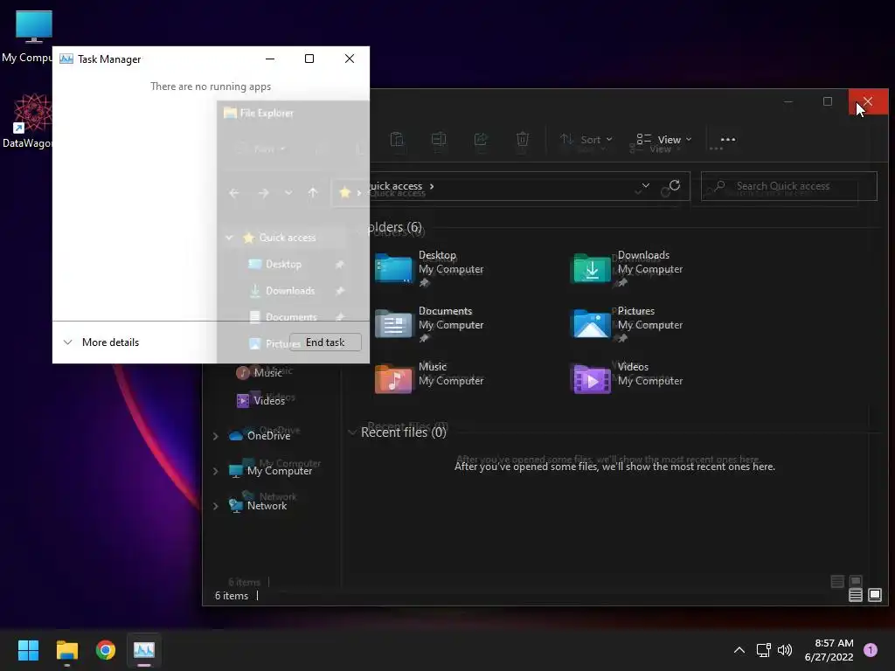Click the Rename icon in File Explorer toolbar
895x671 pixels.
pyautogui.click(x=439, y=139)
